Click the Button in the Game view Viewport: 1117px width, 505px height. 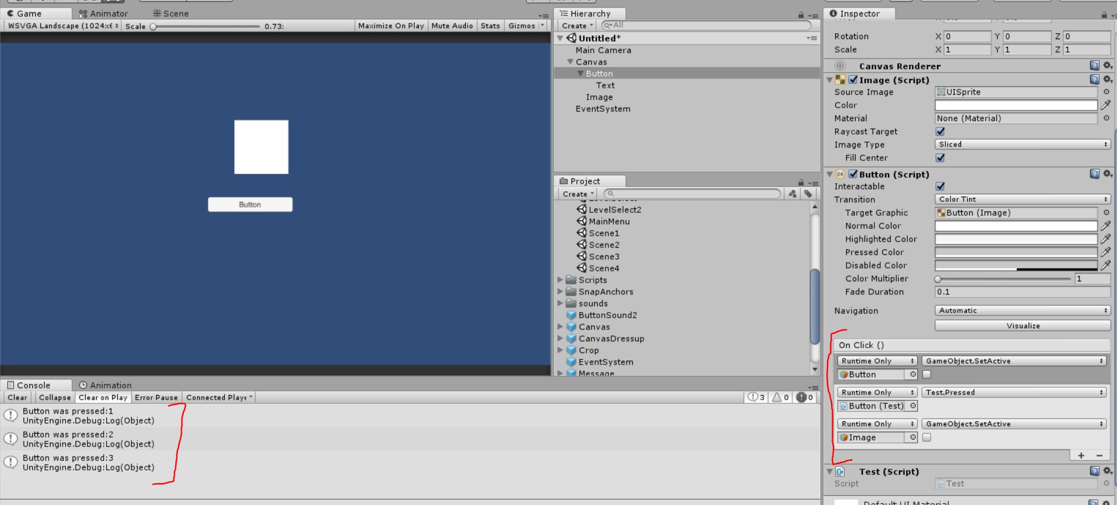(250, 204)
